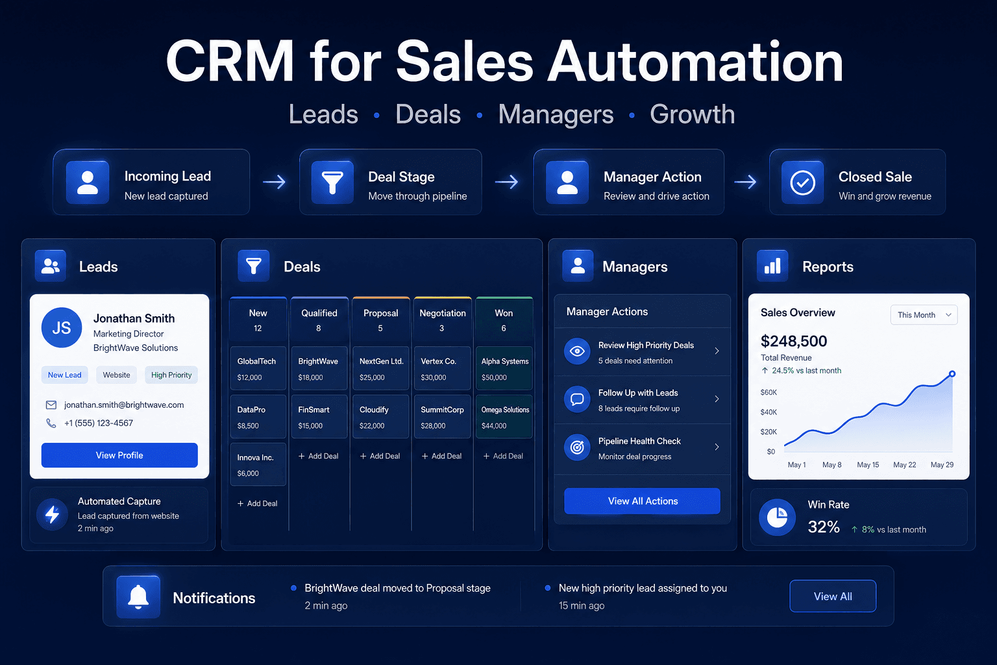Click the Notifications bell icon
The width and height of the screenshot is (997, 665).
(x=138, y=597)
